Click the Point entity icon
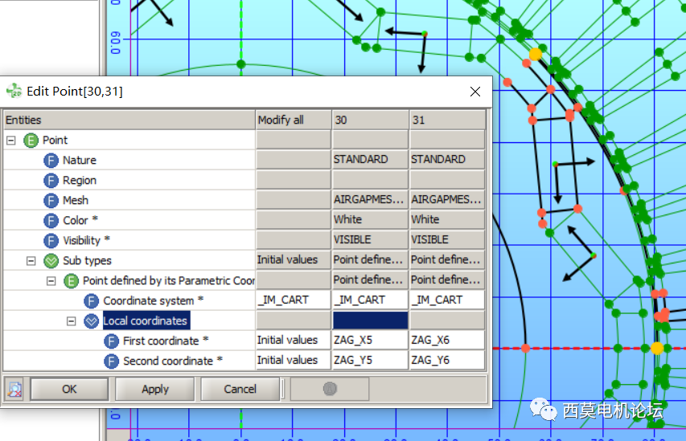 pos(31,140)
